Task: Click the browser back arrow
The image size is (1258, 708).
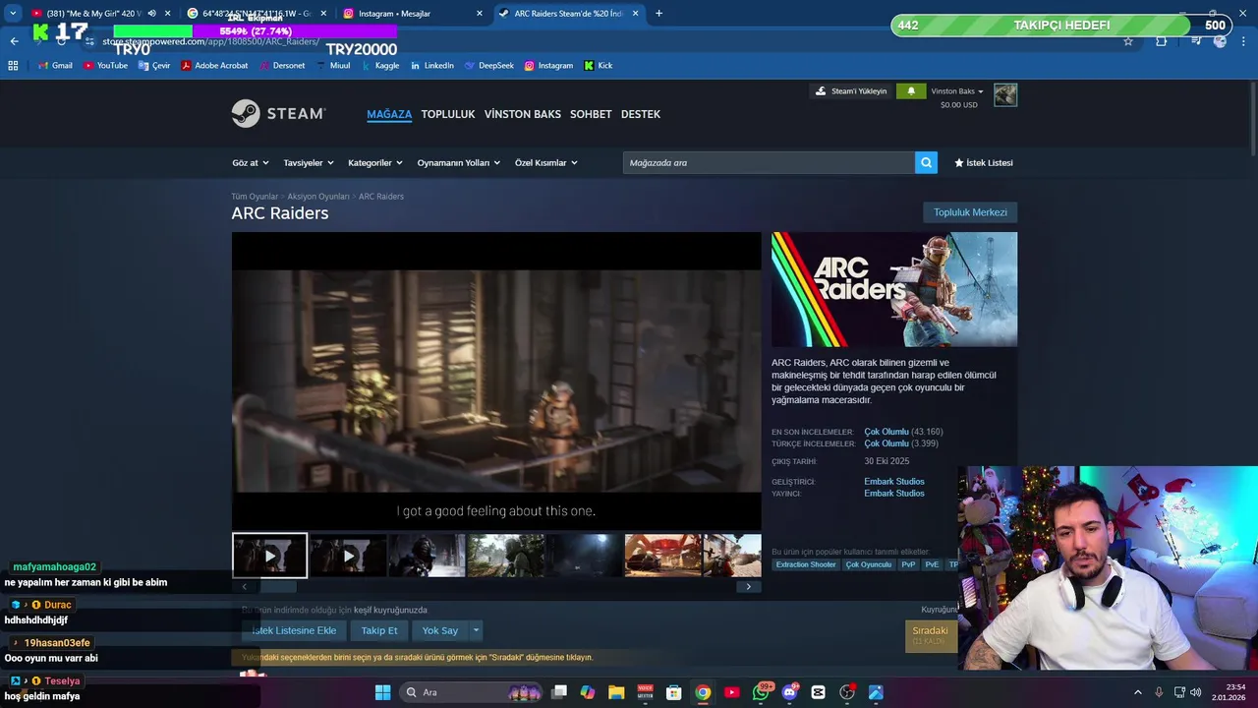Action: [x=14, y=41]
